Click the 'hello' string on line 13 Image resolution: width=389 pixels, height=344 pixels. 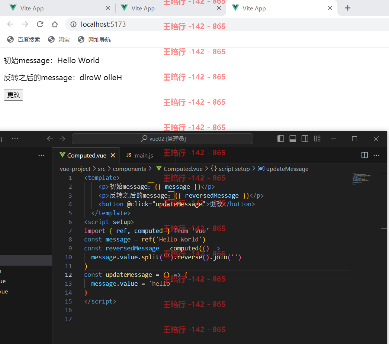pos(161,283)
